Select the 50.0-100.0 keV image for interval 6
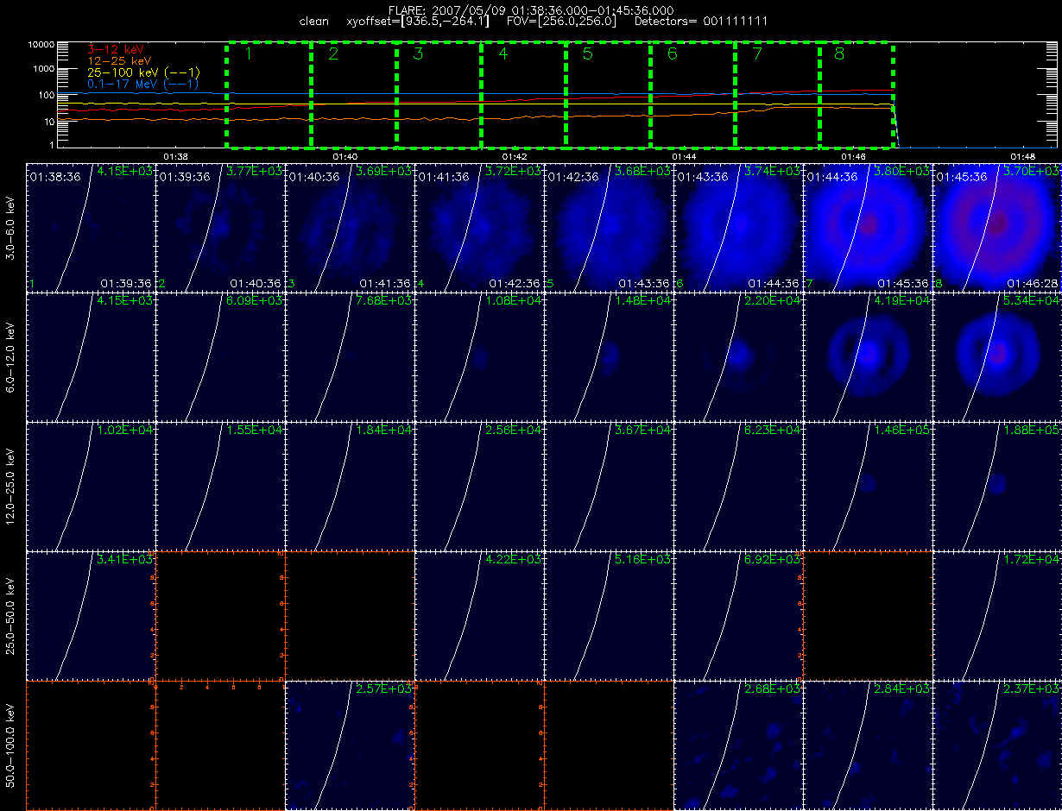The width and height of the screenshot is (1062, 811). tap(738, 745)
